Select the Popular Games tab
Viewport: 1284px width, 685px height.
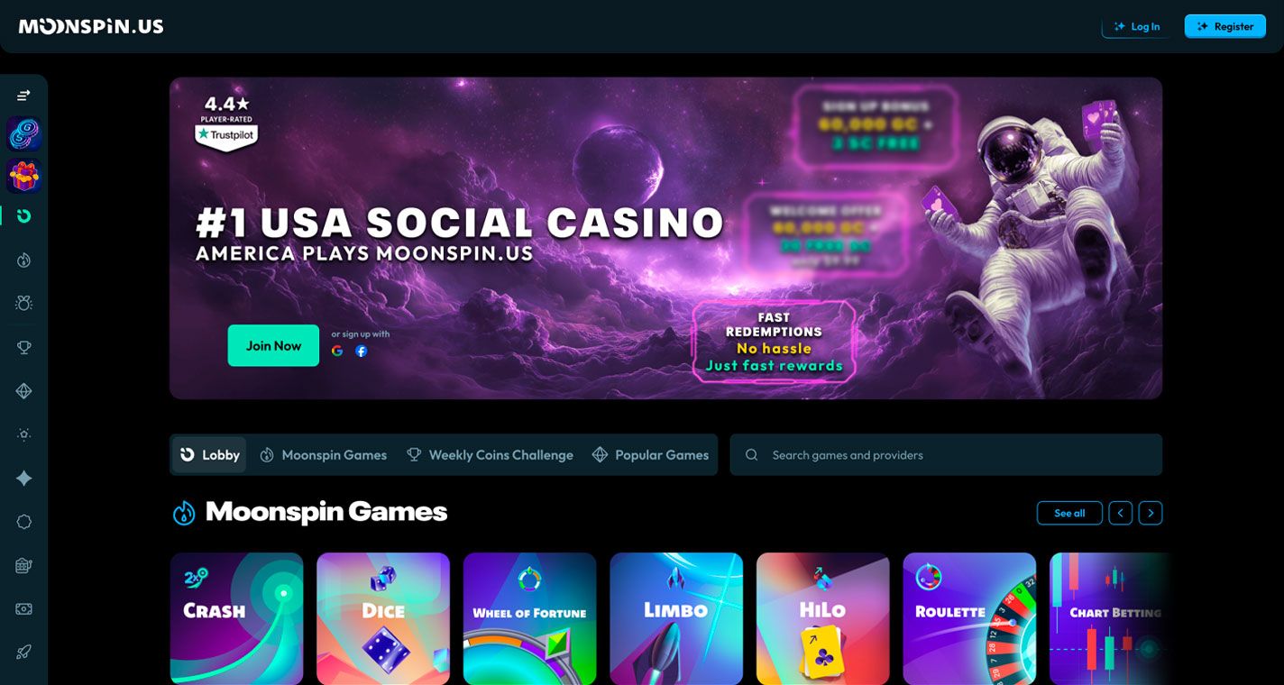tap(650, 455)
